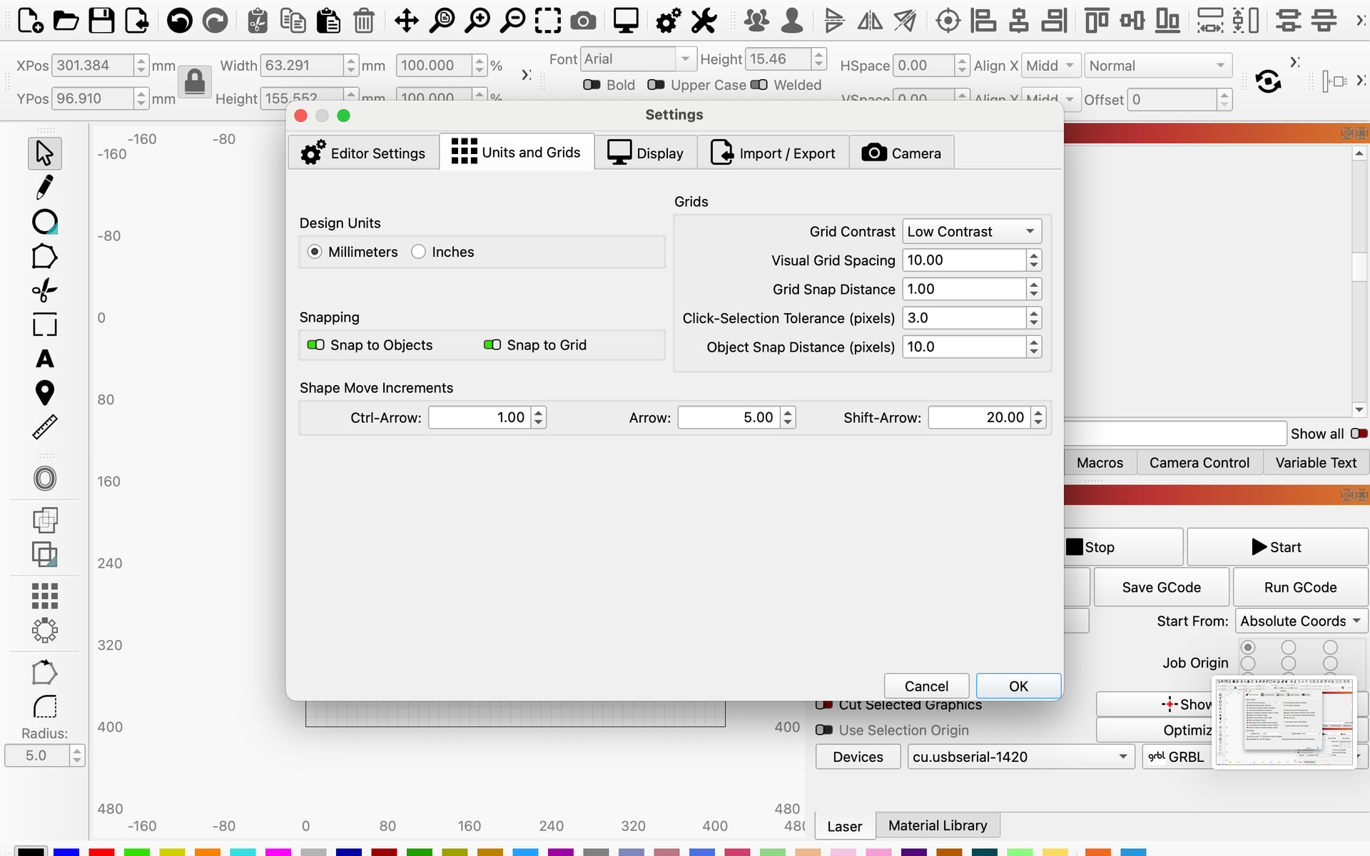Open the Grid Contrast dropdown
Image resolution: width=1370 pixels, height=856 pixels.
pos(971,232)
